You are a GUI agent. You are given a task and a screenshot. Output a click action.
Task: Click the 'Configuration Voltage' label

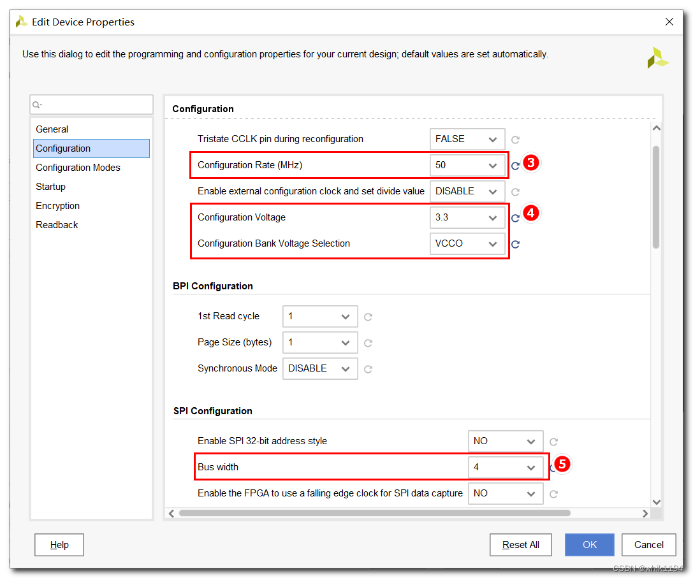[x=242, y=217]
